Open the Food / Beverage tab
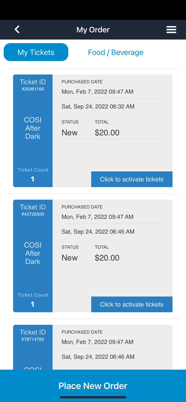Image resolution: width=186 pixels, height=402 pixels. 116,52
